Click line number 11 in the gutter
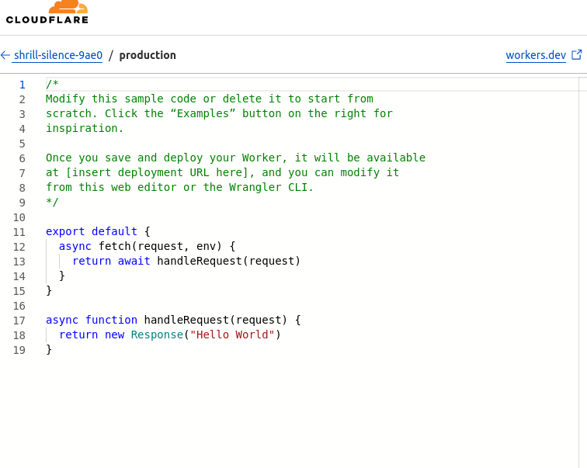 click(19, 232)
